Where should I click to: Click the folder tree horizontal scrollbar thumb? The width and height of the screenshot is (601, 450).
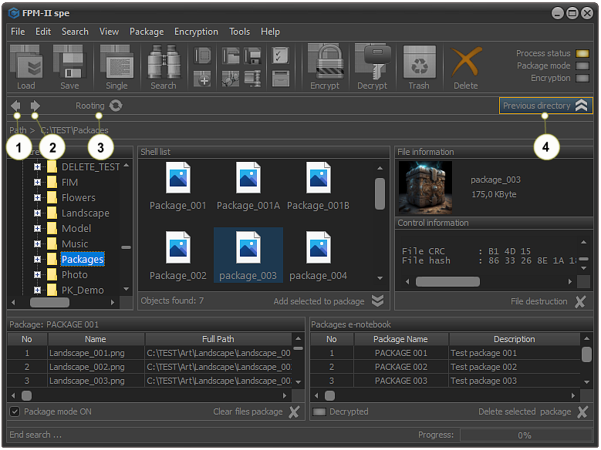tap(49, 303)
